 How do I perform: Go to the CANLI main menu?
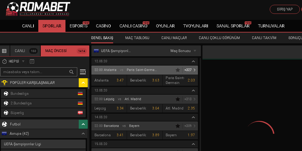[x=28, y=26]
